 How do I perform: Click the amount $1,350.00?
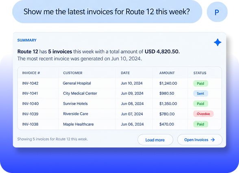(168, 104)
